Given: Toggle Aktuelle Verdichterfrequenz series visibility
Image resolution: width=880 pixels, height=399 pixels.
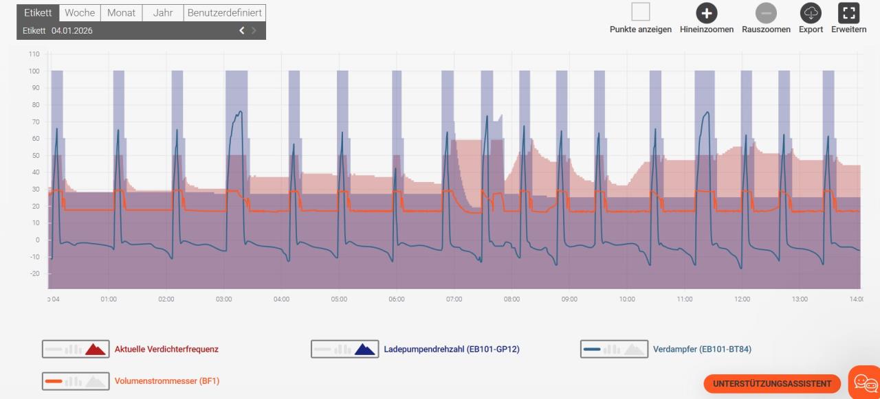Looking at the screenshot, I should pos(166,350).
